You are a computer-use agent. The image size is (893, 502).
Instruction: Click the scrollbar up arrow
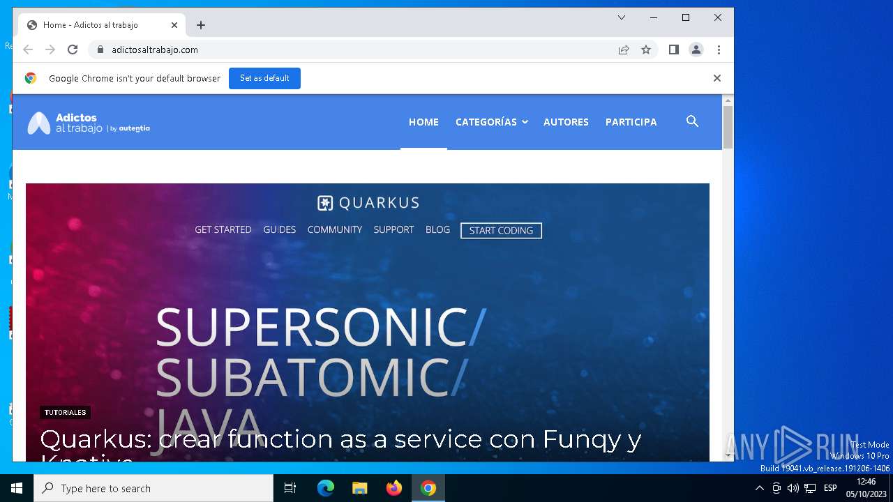tap(728, 100)
